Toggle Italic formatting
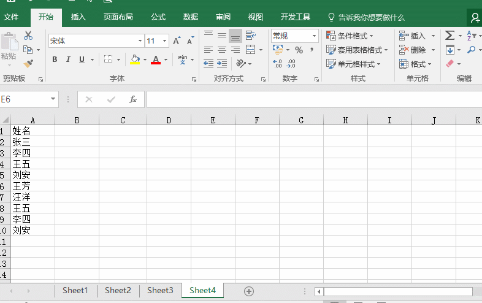 click(68, 59)
